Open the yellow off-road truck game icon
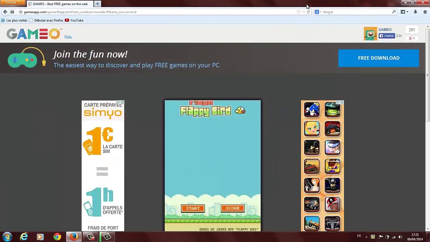 point(312,223)
